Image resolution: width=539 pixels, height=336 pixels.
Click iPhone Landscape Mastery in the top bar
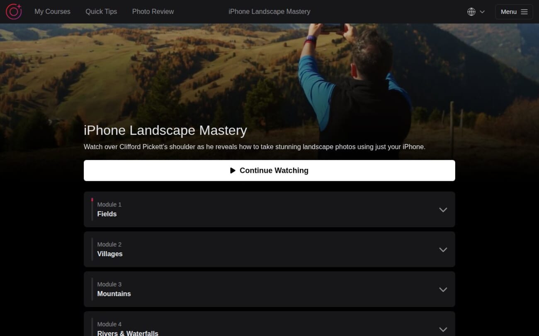tap(269, 12)
